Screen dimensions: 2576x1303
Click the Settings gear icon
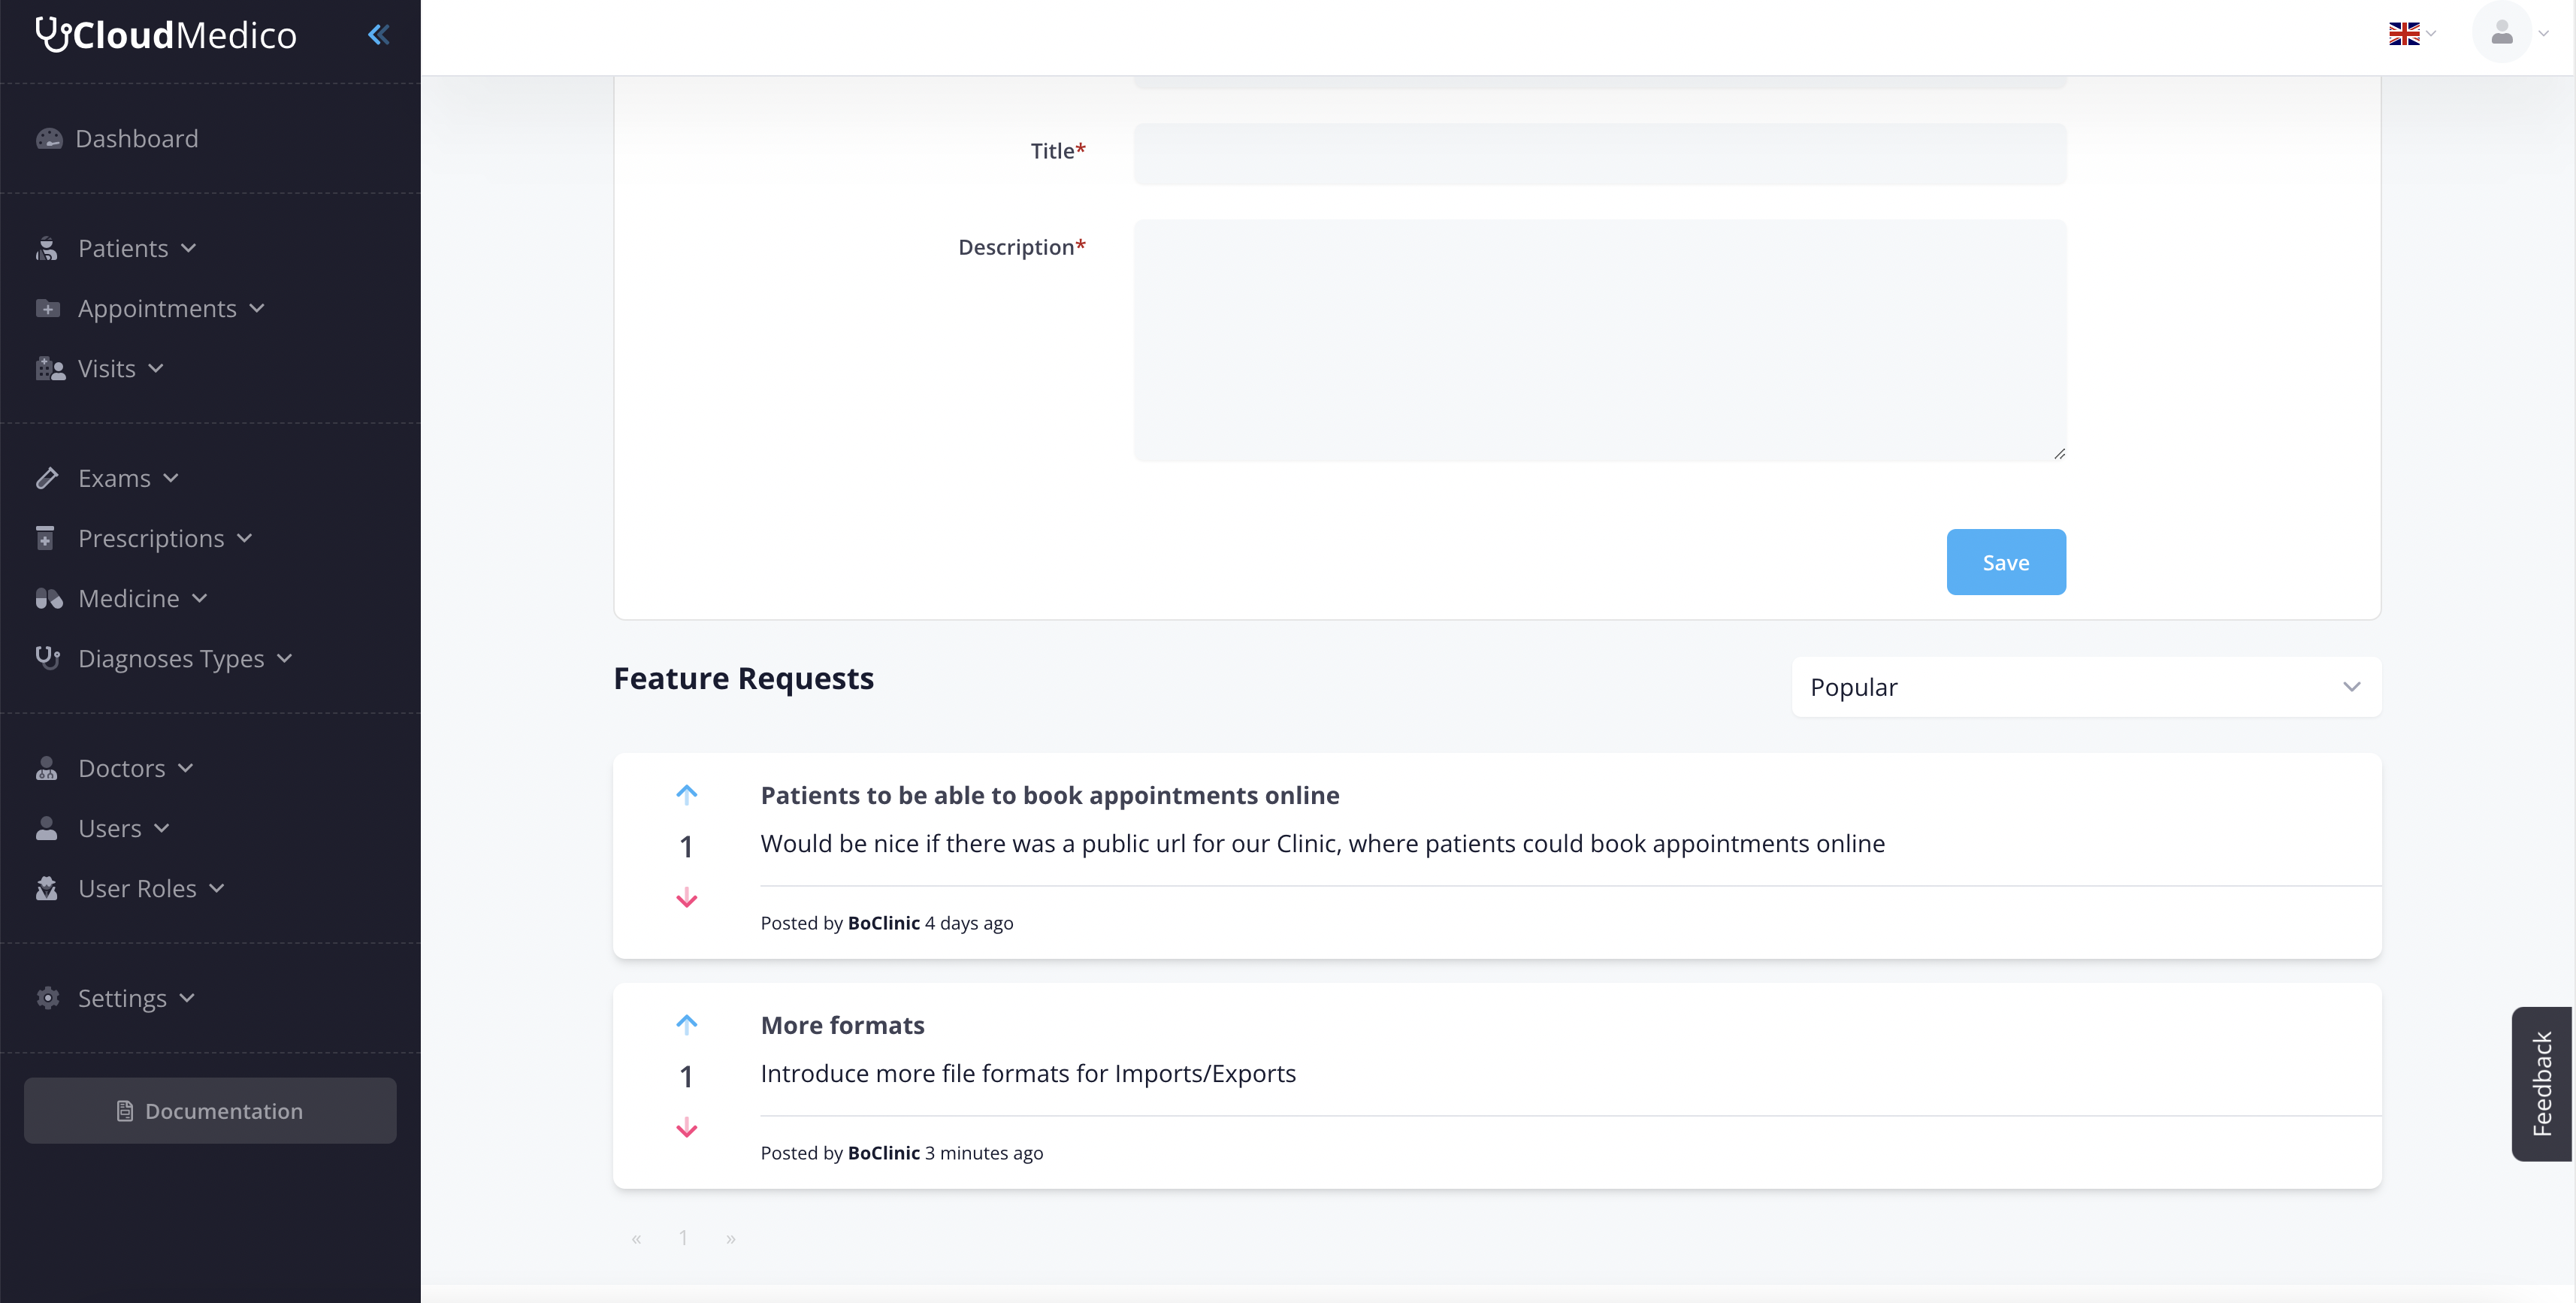pos(48,998)
